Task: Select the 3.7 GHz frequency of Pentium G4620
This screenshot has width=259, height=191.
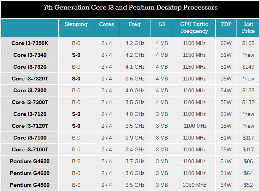Action: tap(134, 161)
